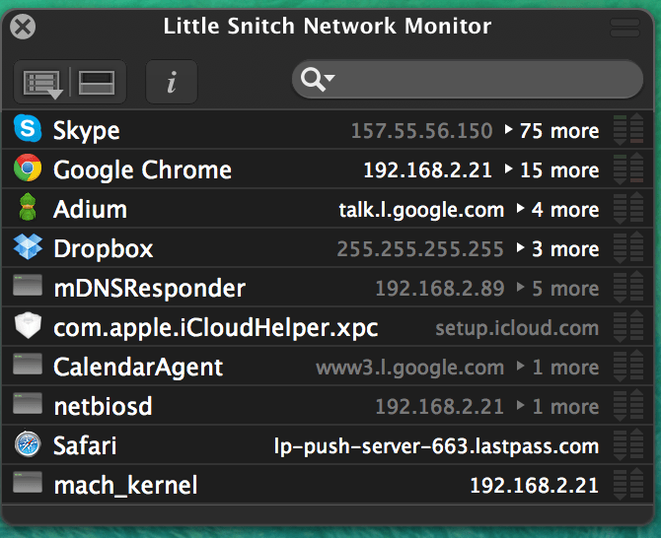Click the Skype app icon
The height and width of the screenshot is (538, 661).
tap(28, 130)
